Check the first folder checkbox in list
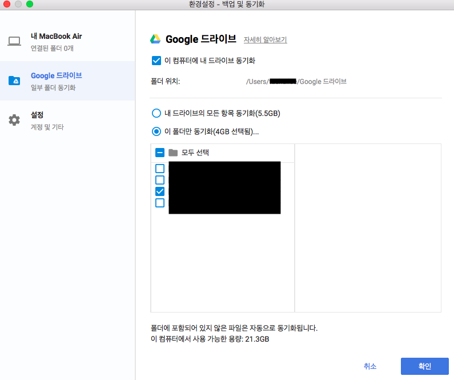 tap(160, 168)
